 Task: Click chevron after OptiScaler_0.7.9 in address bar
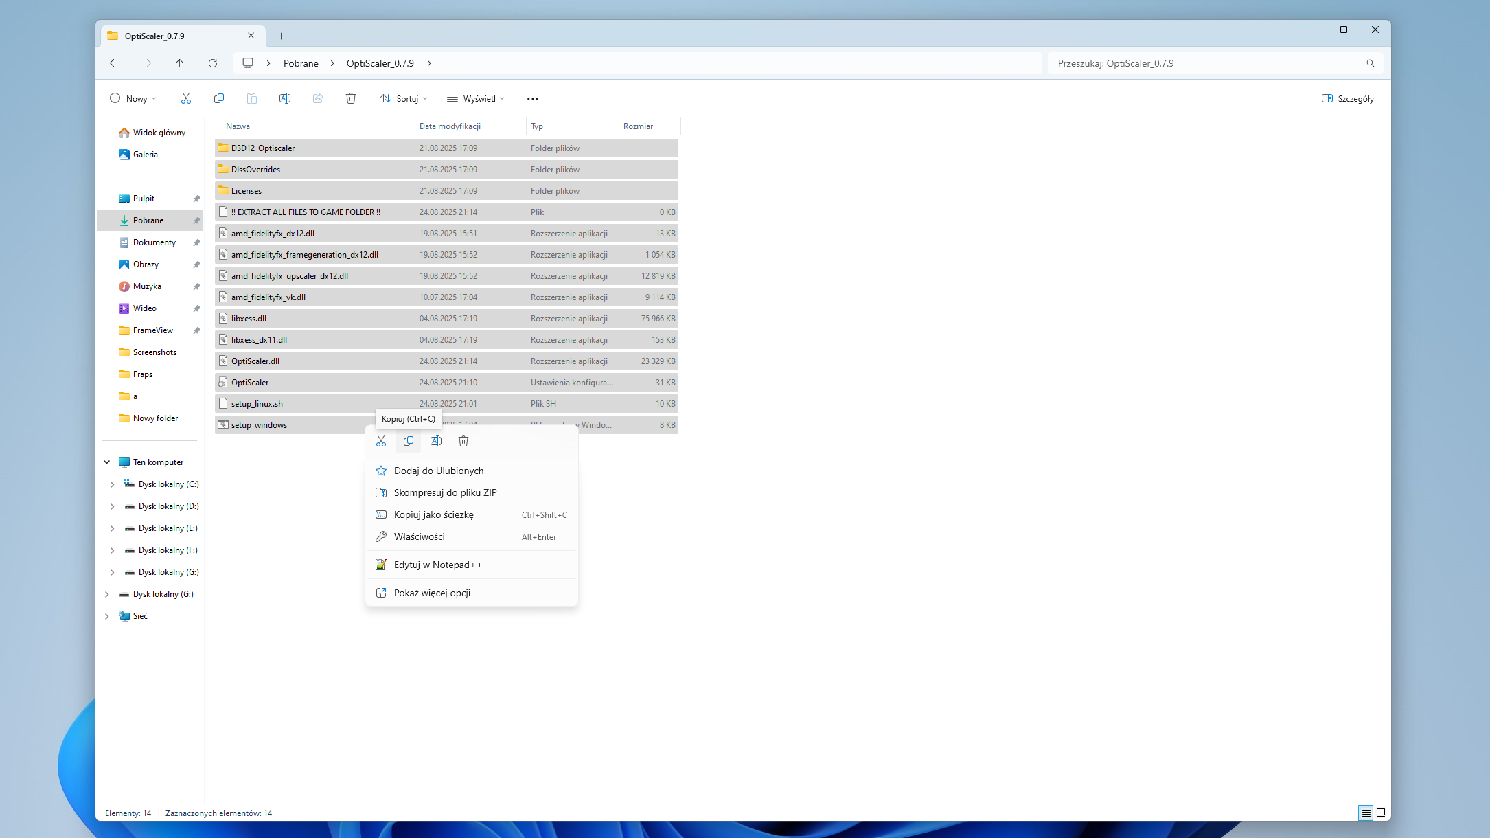(429, 63)
